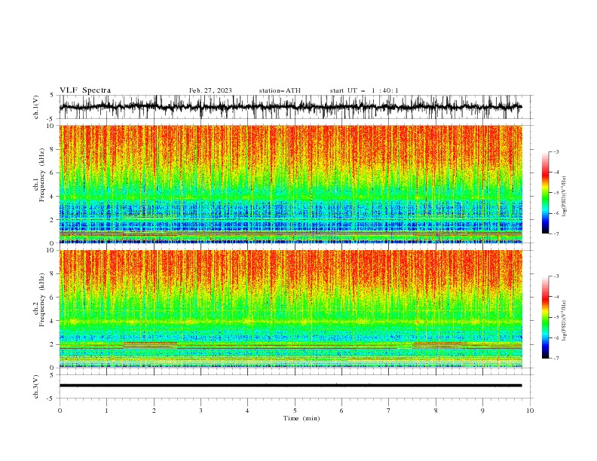Screen dimensions: 597x461
Task: Click the time axis tick label "5"
Action: click(x=295, y=411)
